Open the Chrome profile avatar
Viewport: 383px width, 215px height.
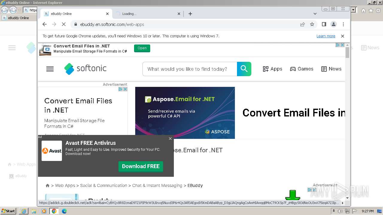pyautogui.click(x=334, y=24)
